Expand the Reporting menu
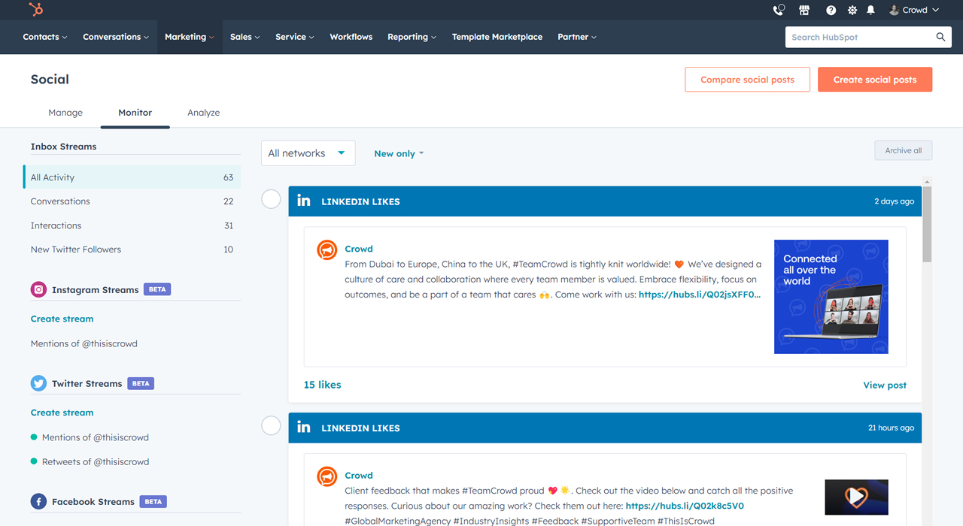Viewport: 963px width, 526px height. pos(412,37)
